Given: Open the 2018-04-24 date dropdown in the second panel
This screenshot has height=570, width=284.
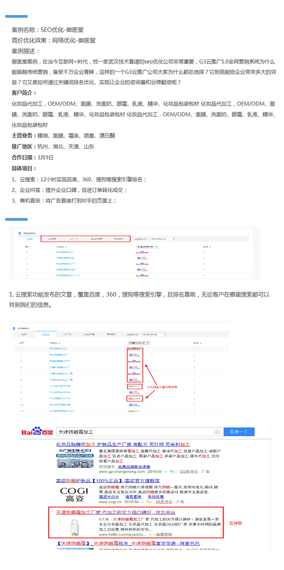Looking at the screenshot, I should [x=154, y=334].
